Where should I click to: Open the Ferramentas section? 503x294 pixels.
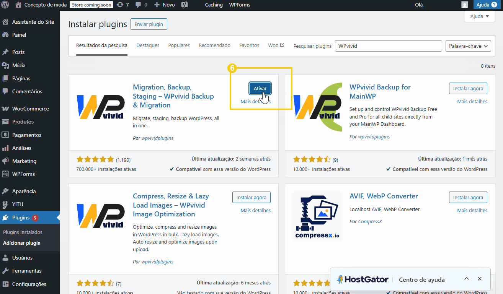(x=30, y=271)
